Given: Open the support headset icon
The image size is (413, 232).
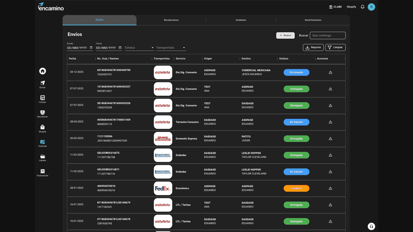Looking at the screenshot, I should (371, 227).
